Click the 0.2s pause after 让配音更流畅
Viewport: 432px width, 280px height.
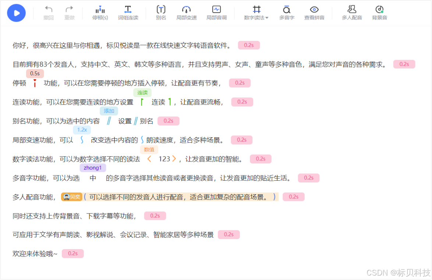(x=242, y=102)
